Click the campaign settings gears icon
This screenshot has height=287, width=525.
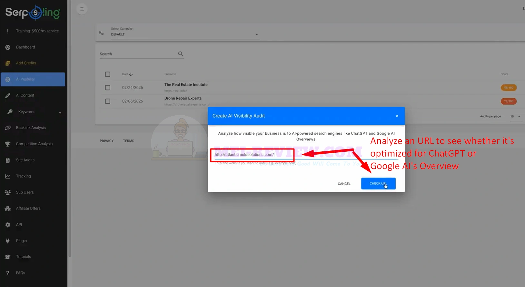(101, 33)
